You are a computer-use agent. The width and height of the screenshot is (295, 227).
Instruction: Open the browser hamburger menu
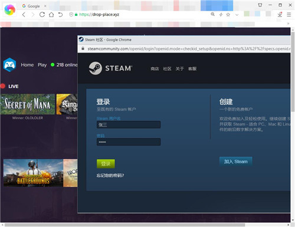pyautogui.click(x=289, y=15)
